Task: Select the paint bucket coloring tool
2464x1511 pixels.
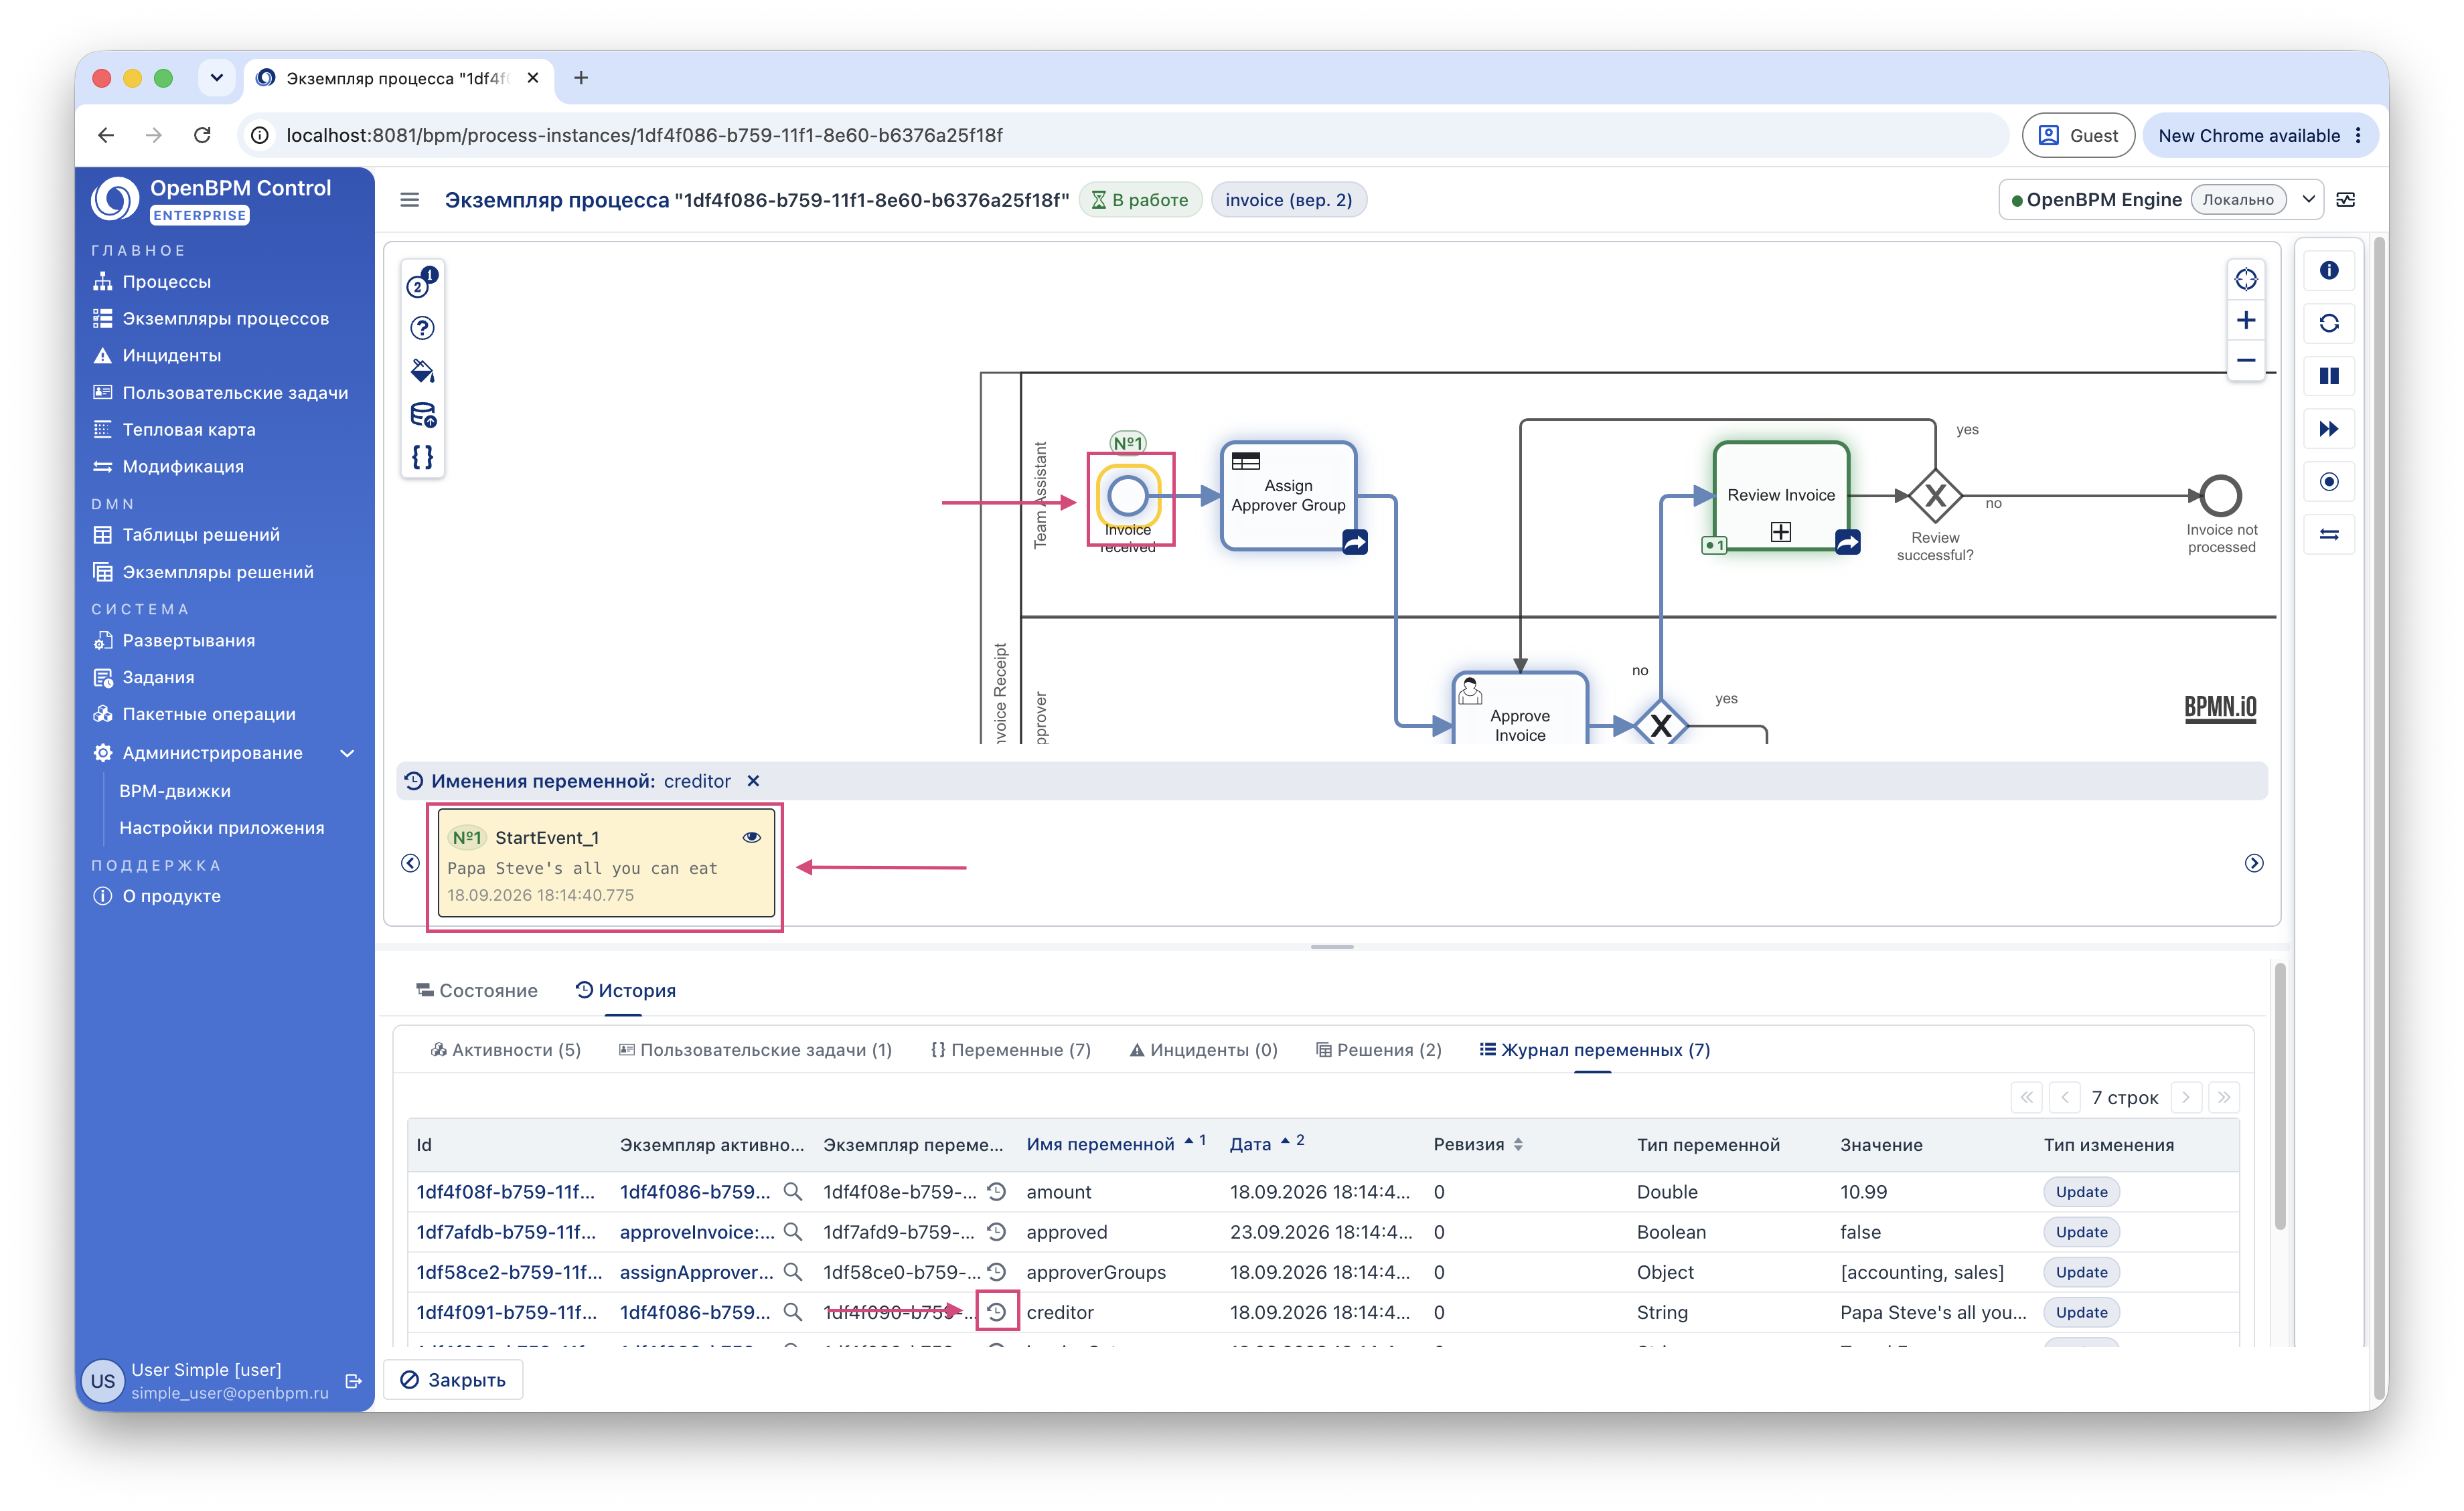Action: tap(422, 372)
